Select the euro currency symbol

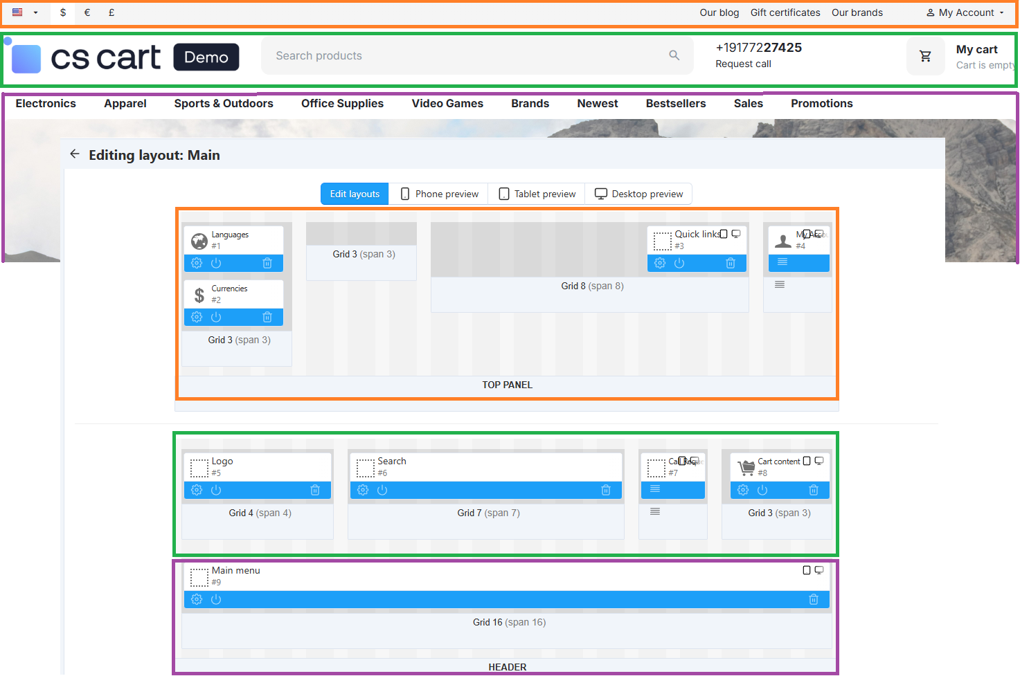tap(87, 12)
